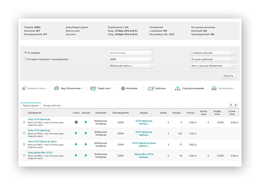260x185 pixels.
Task: Select По парам категория + производитель radio
Action: coord(25,59)
